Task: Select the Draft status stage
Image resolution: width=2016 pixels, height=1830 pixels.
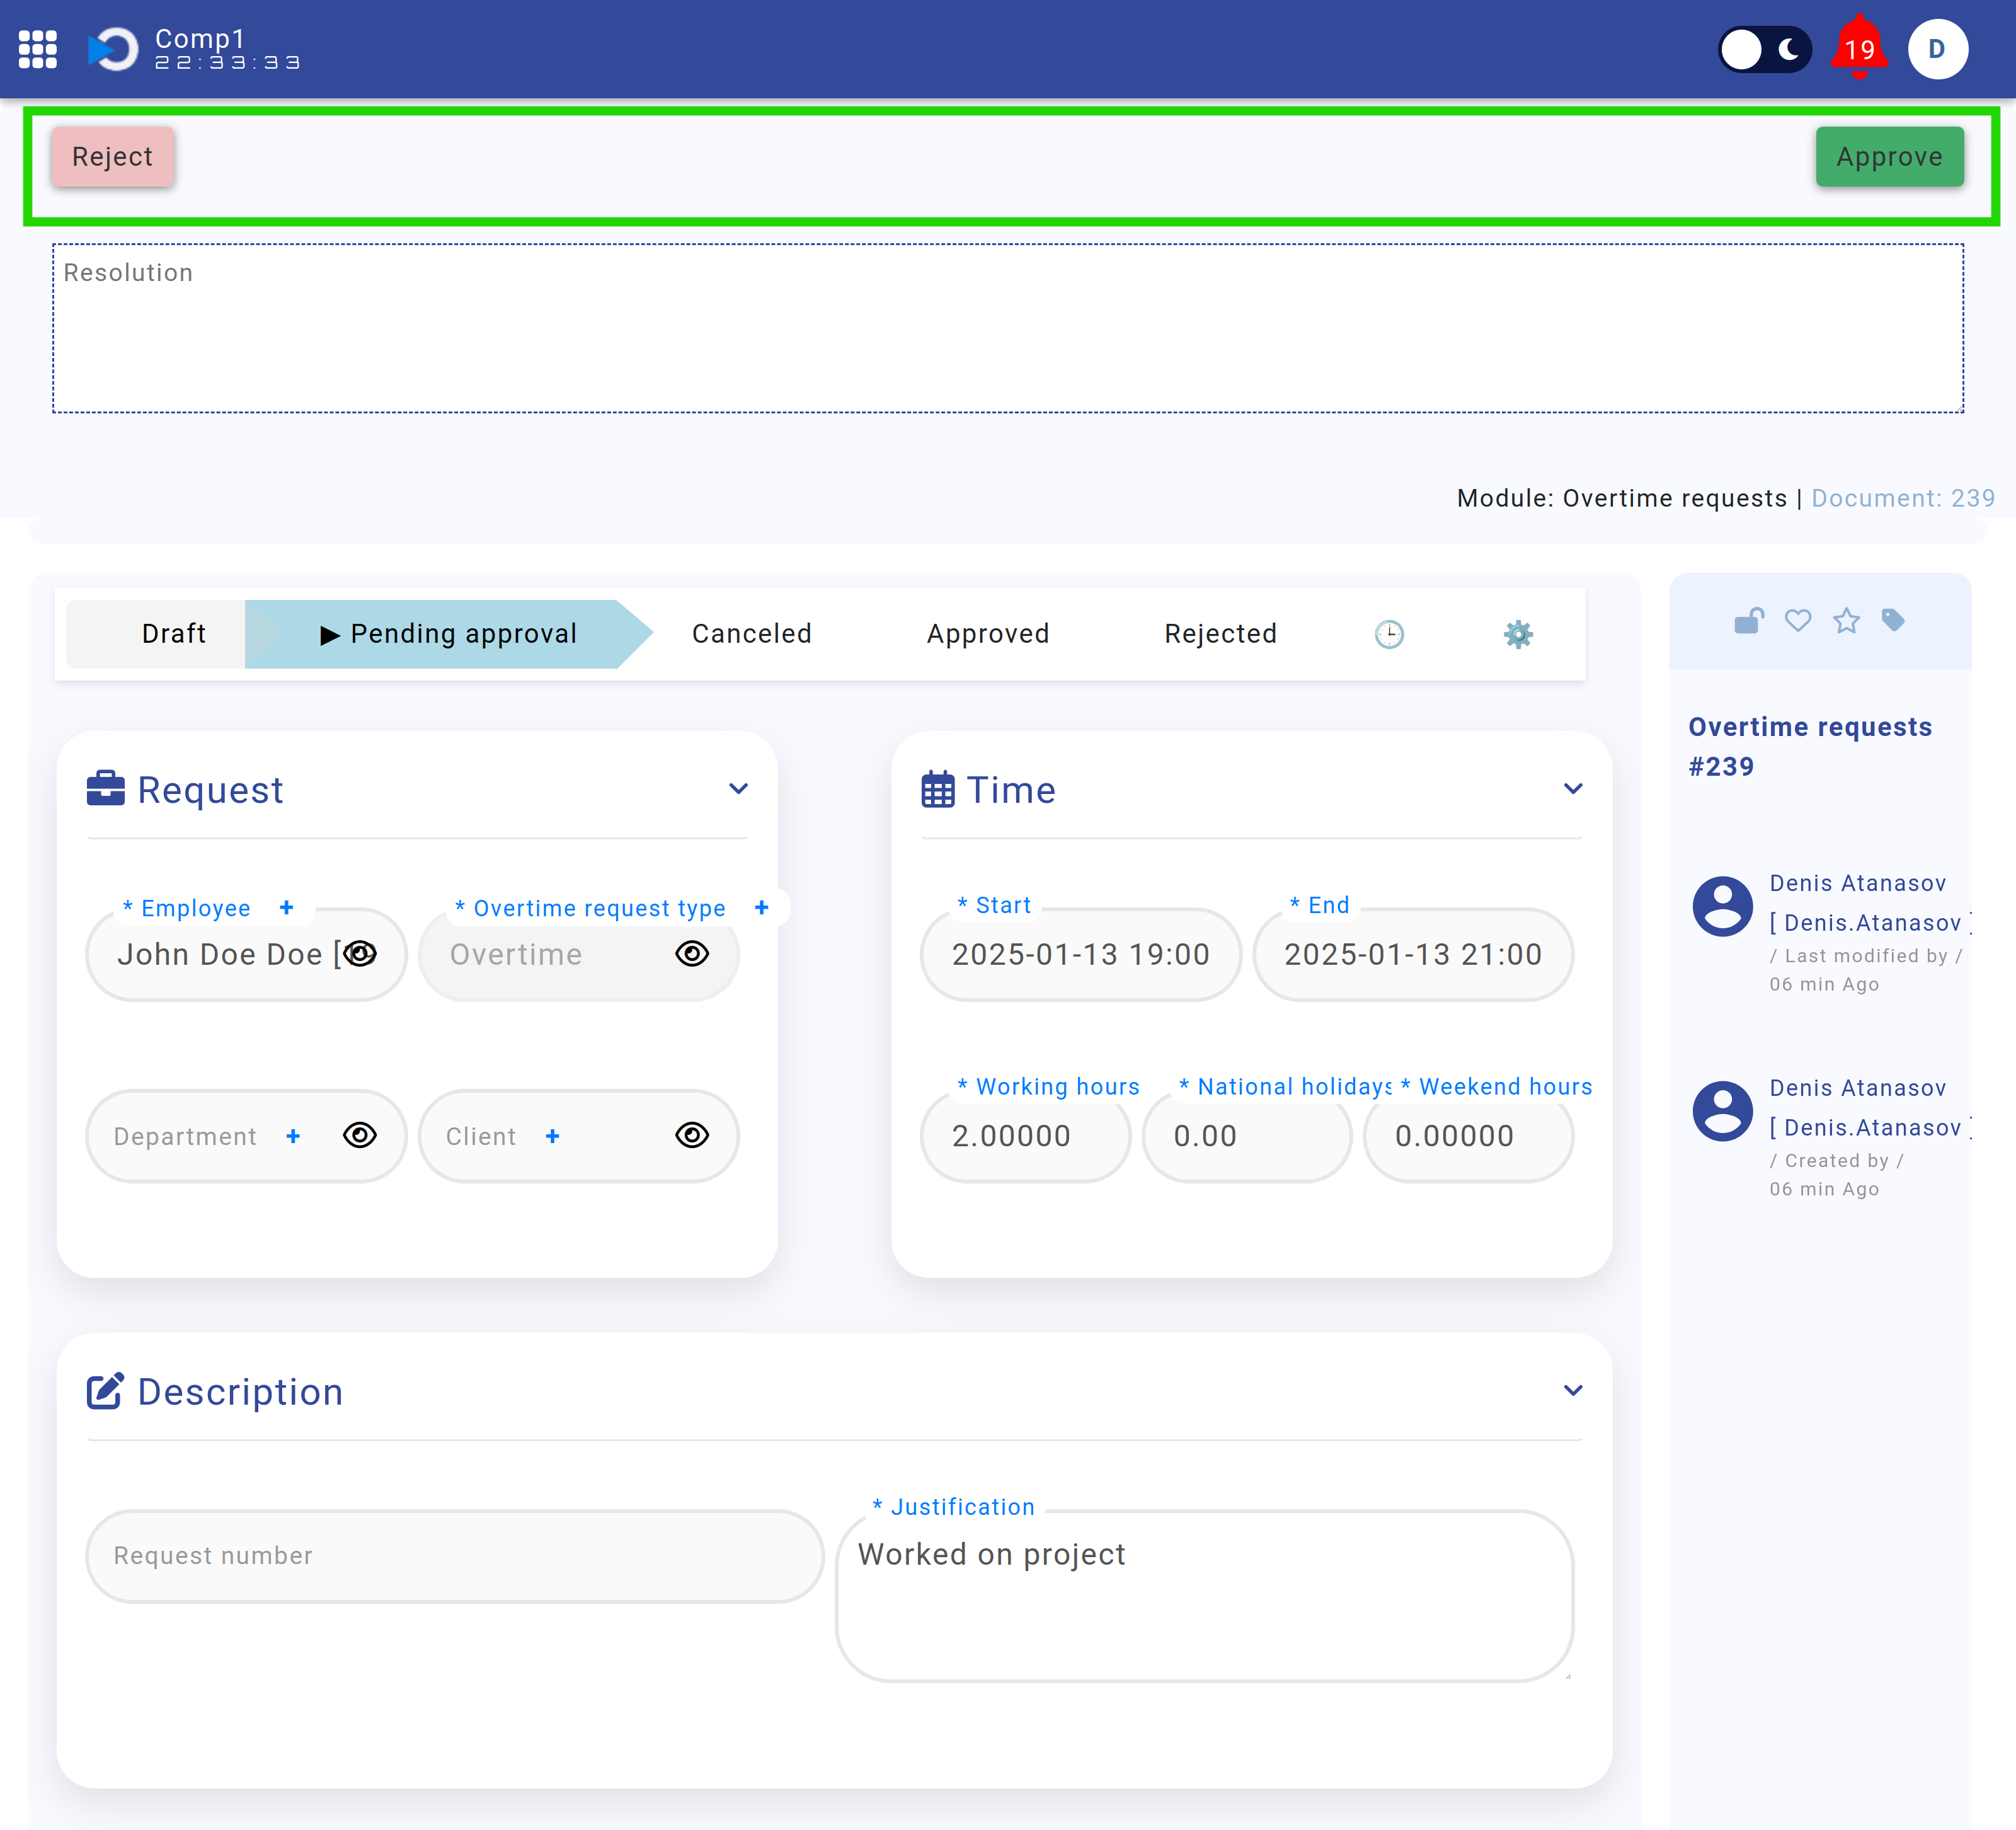Action: tap(174, 634)
